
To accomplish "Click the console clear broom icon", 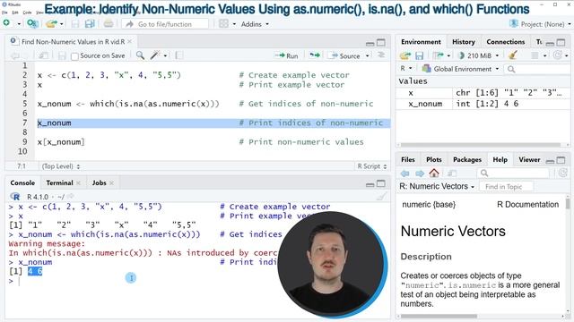I will [x=381, y=197].
